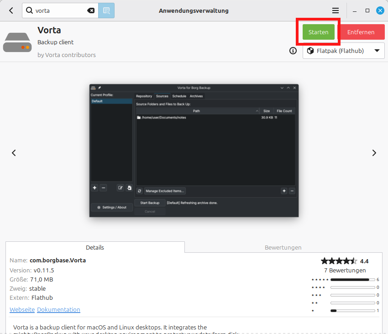Click the '7 Bewertungen' text
Viewport: 388px width, 334px height.
pyautogui.click(x=345, y=271)
